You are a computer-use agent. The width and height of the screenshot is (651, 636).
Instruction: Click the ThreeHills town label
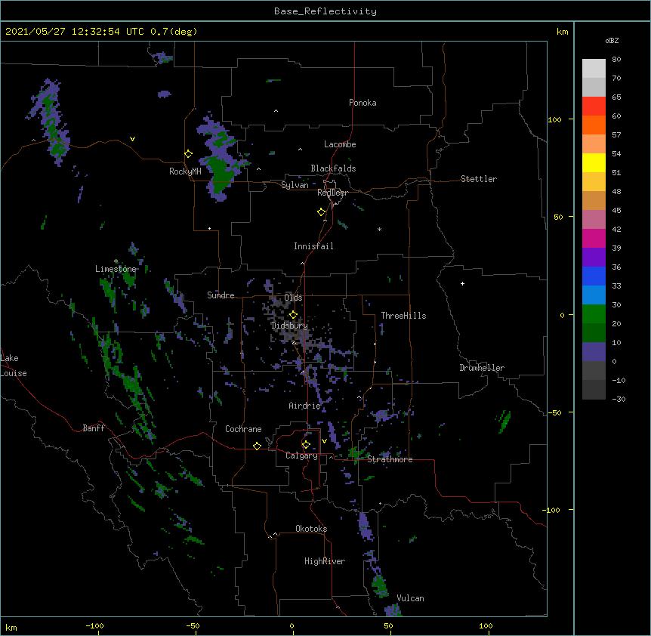[403, 316]
